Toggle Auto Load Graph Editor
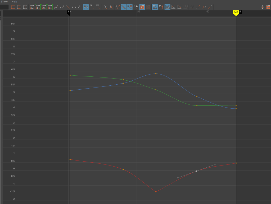This screenshot has height=204, width=271. 142,7
